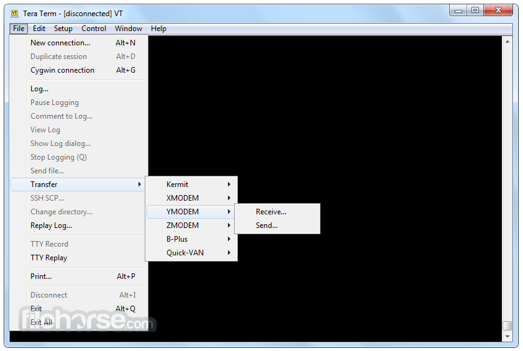Click the Tera Term VT title bar icon

pyautogui.click(x=15, y=13)
